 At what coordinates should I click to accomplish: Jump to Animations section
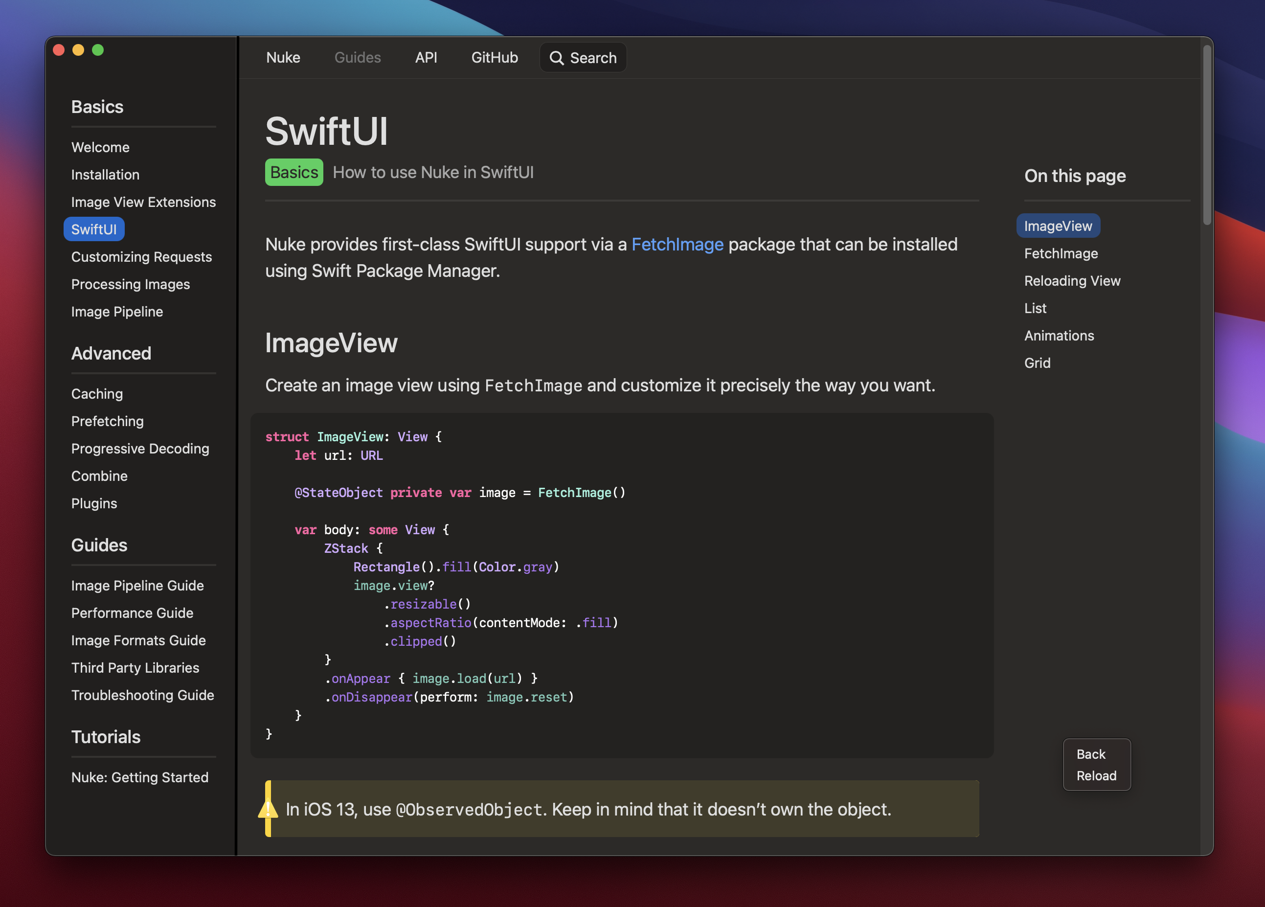[1059, 335]
